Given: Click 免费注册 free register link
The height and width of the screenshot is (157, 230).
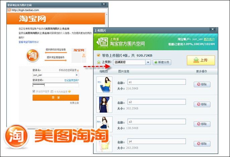Looking at the screenshot, I should 74,103.
